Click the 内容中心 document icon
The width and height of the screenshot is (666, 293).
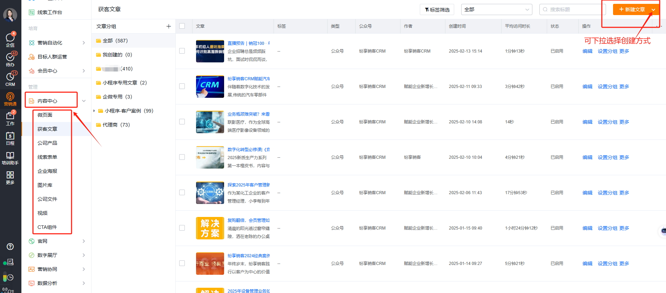coord(32,101)
